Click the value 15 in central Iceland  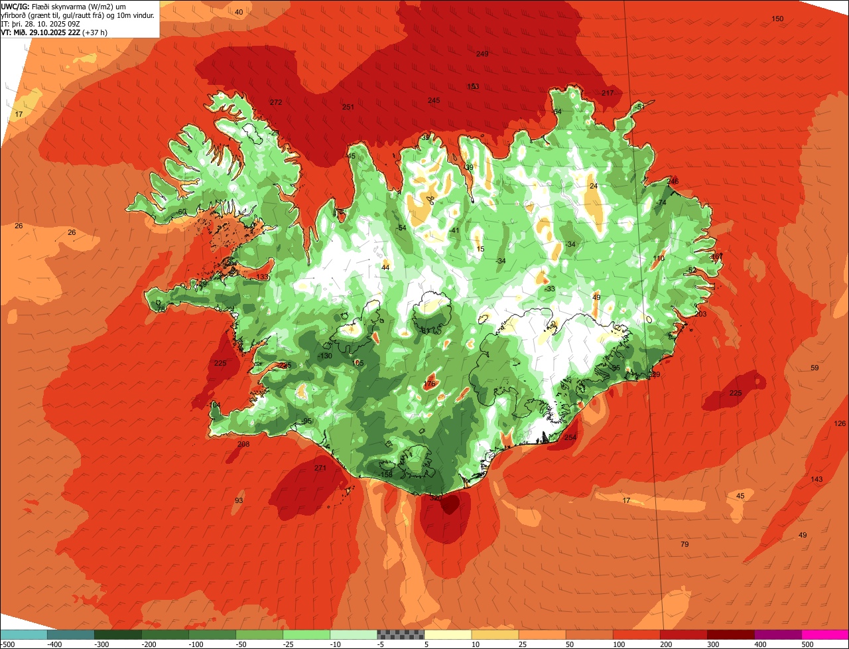480,249
